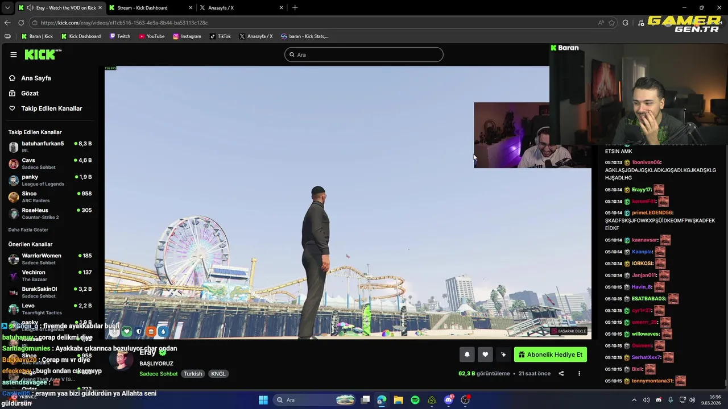Viewport: 728px width, 409px height.
Task: Click the sparkle icon button
Action: tap(503, 354)
